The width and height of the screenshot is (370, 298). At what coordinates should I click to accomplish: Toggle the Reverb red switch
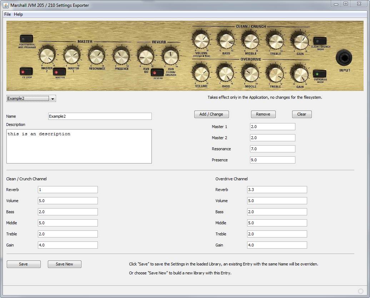click(157, 73)
